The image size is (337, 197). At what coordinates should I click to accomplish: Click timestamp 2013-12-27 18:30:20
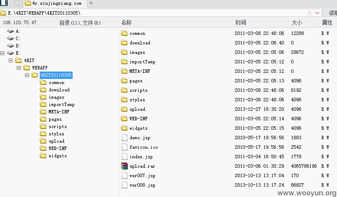click(x=259, y=109)
